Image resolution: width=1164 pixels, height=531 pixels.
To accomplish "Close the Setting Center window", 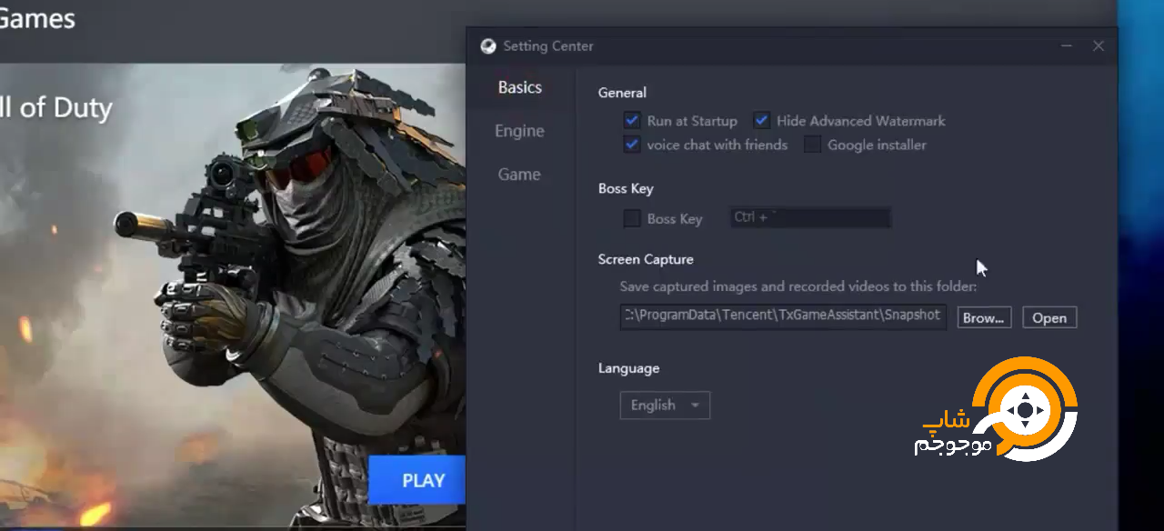I will [x=1099, y=46].
